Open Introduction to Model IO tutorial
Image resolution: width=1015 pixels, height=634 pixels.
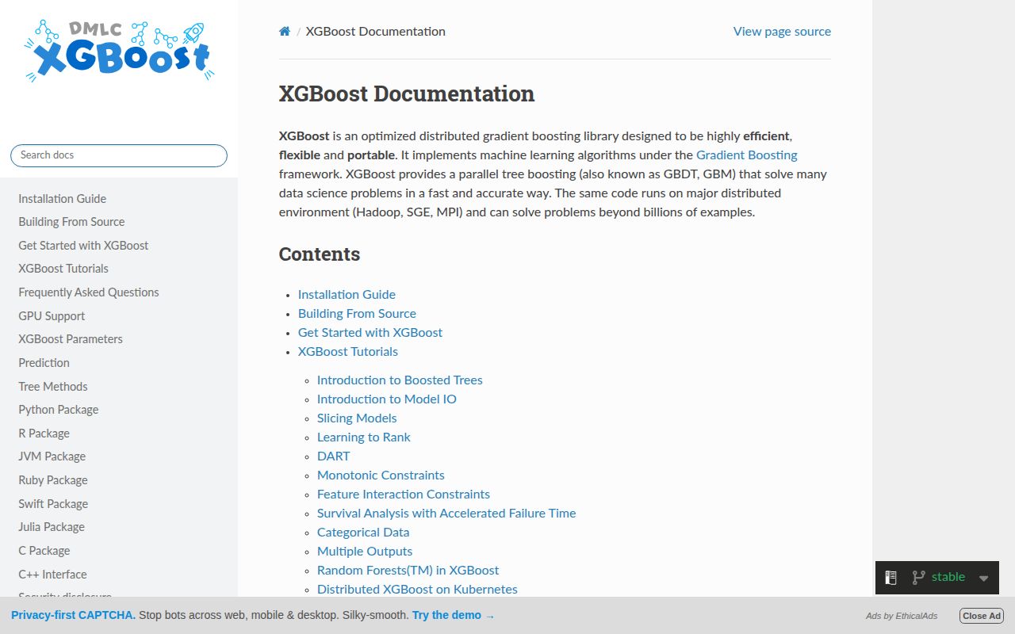(387, 399)
